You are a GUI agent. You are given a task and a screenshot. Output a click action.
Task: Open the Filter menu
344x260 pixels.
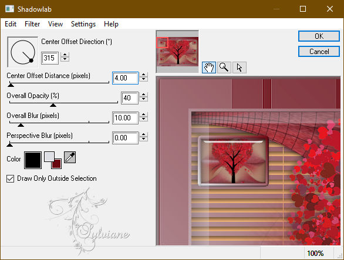(x=32, y=24)
